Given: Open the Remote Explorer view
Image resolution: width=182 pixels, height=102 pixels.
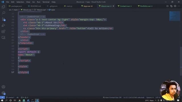Looking at the screenshot, I should coord(3,38).
